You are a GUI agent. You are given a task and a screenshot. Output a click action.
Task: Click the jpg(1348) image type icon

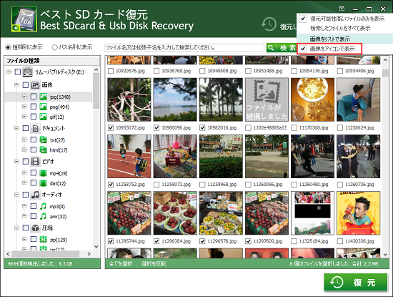43,97
